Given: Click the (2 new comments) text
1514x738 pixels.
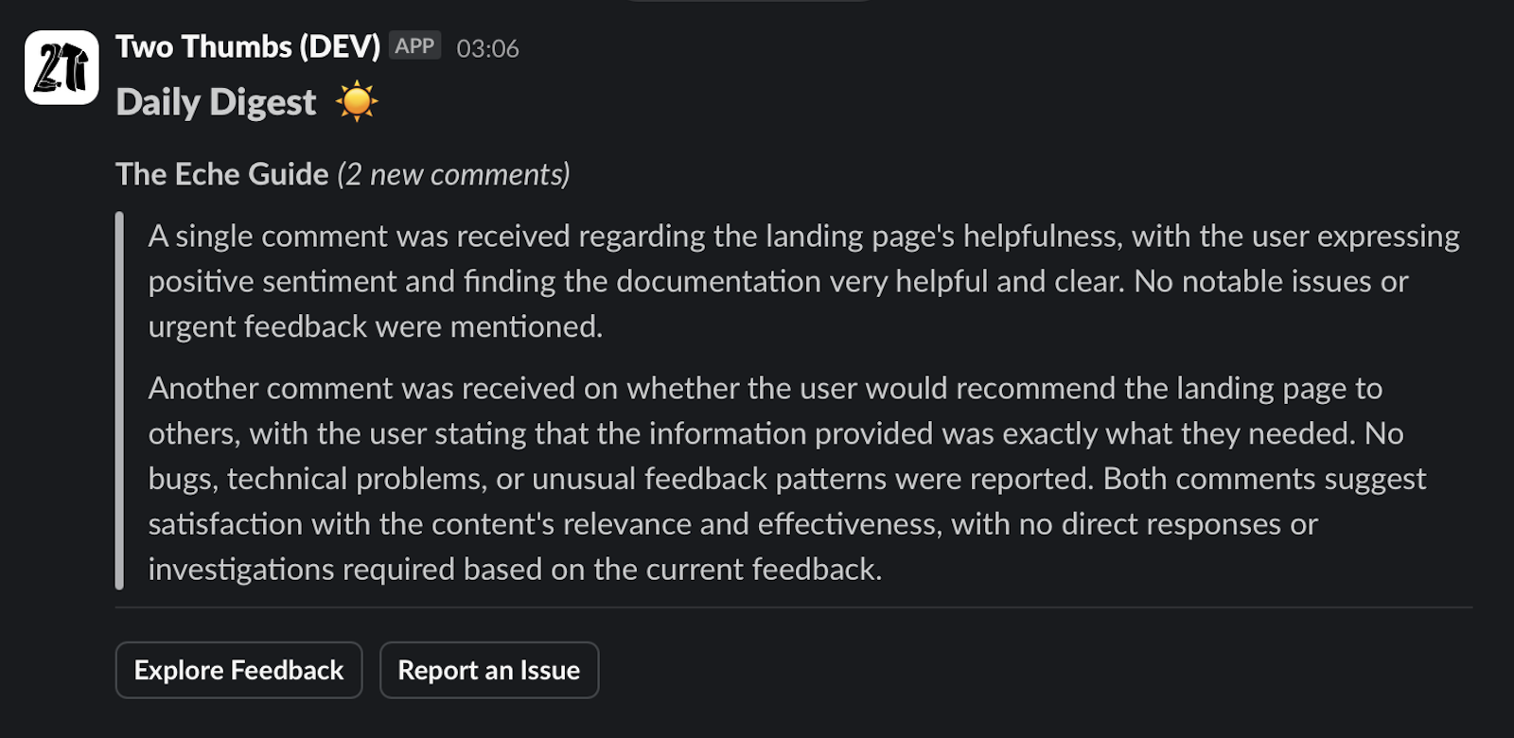Looking at the screenshot, I should [454, 174].
